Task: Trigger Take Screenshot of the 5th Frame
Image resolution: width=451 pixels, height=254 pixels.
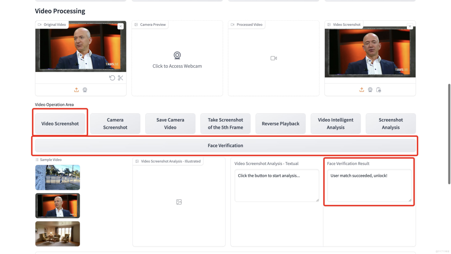Action: pyautogui.click(x=225, y=123)
